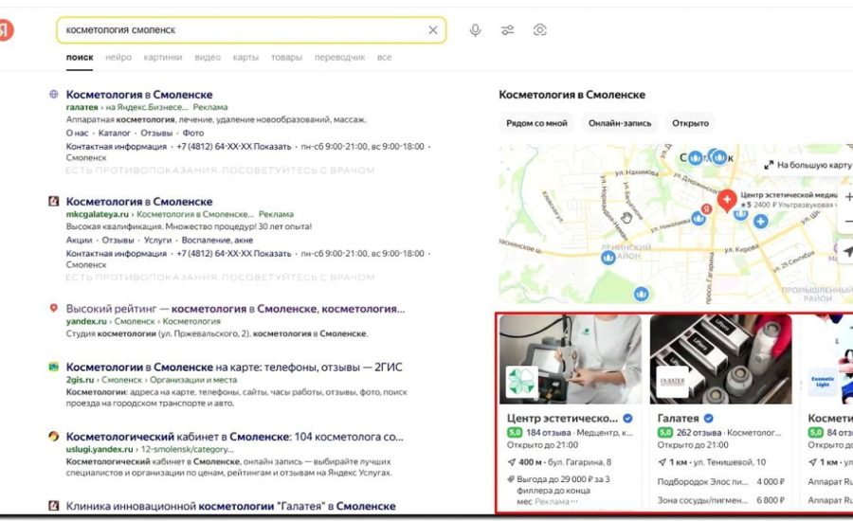Click the red pin favicon of the Высокий рейтинг result
Image resolution: width=853 pixels, height=521 pixels.
pyautogui.click(x=53, y=309)
